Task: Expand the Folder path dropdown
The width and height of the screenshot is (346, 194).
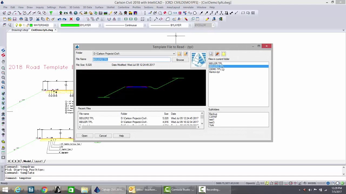Action: [x=174, y=54]
